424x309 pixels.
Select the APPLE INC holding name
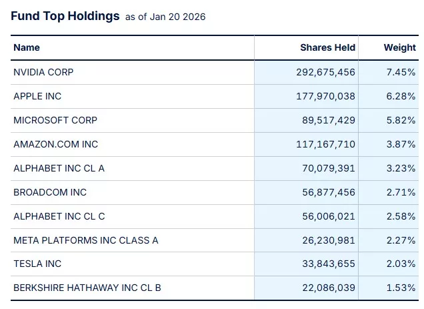37,96
